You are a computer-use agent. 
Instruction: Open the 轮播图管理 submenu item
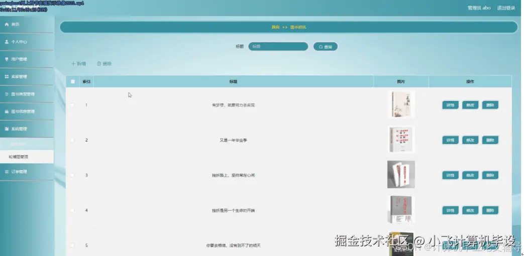(x=27, y=157)
